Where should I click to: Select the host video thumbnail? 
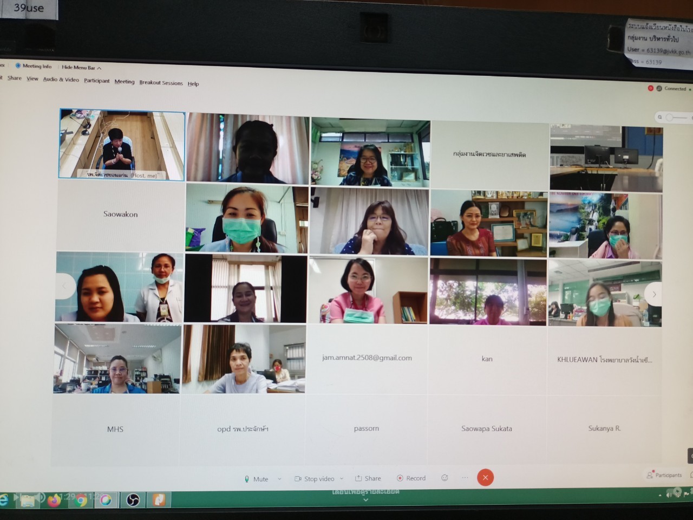click(122, 144)
